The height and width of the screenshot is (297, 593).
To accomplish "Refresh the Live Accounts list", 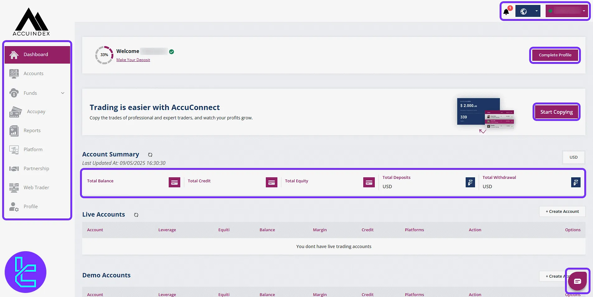I will point(136,215).
